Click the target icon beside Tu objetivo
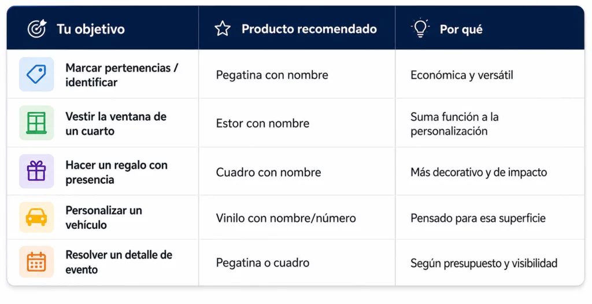Image resolution: width=592 pixels, height=304 pixels. (x=37, y=29)
